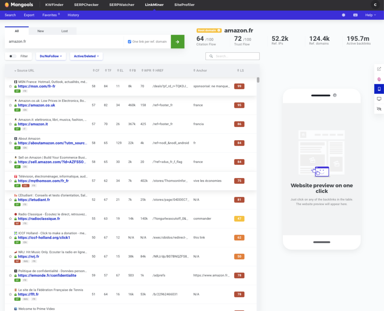Sort table by Anchor column
Viewport: 384px width, 311px height.
(200, 70)
